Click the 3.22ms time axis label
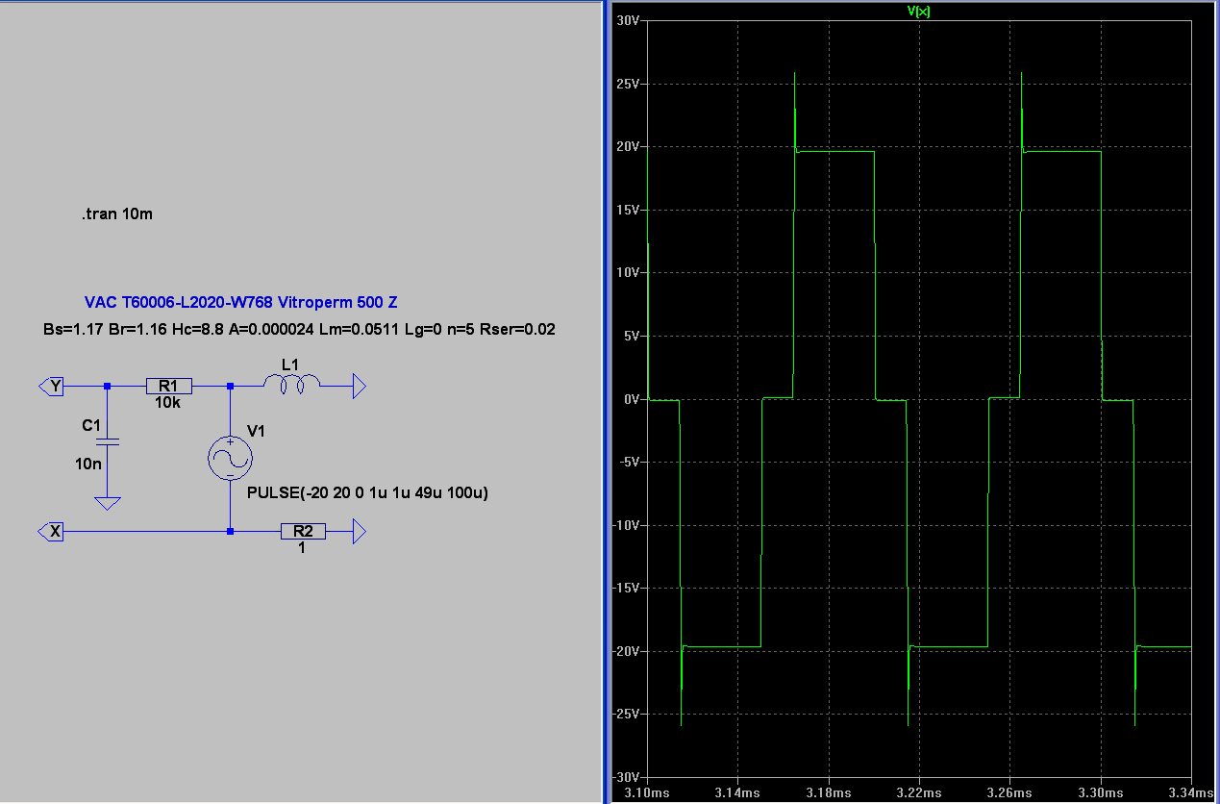The height and width of the screenshot is (804, 1220). click(919, 793)
